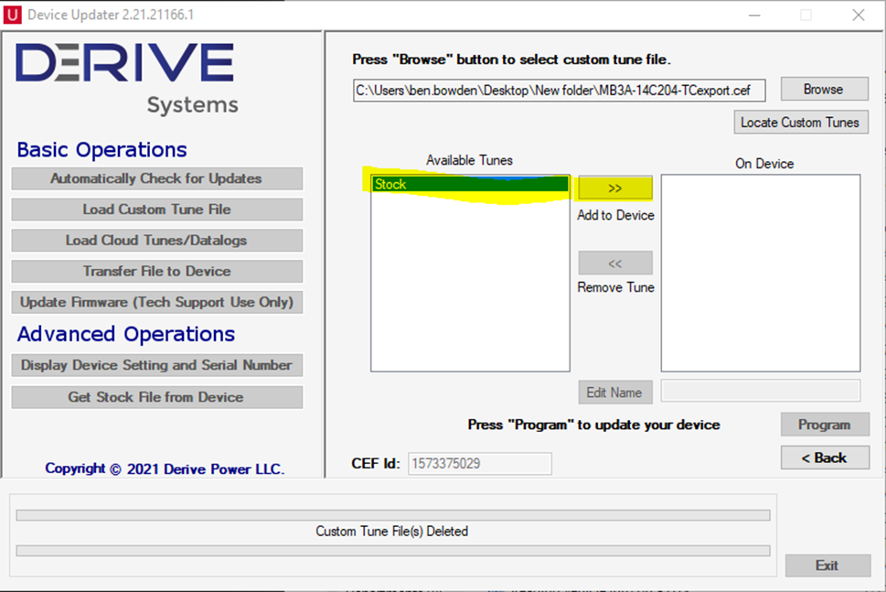This screenshot has height=592, width=886.
Task: Click Get Stock File from Device
Action: click(x=156, y=397)
